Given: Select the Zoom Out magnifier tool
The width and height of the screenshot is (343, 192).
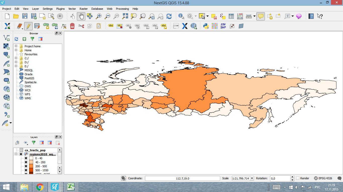Looking at the screenshot, I should click(x=107, y=16).
